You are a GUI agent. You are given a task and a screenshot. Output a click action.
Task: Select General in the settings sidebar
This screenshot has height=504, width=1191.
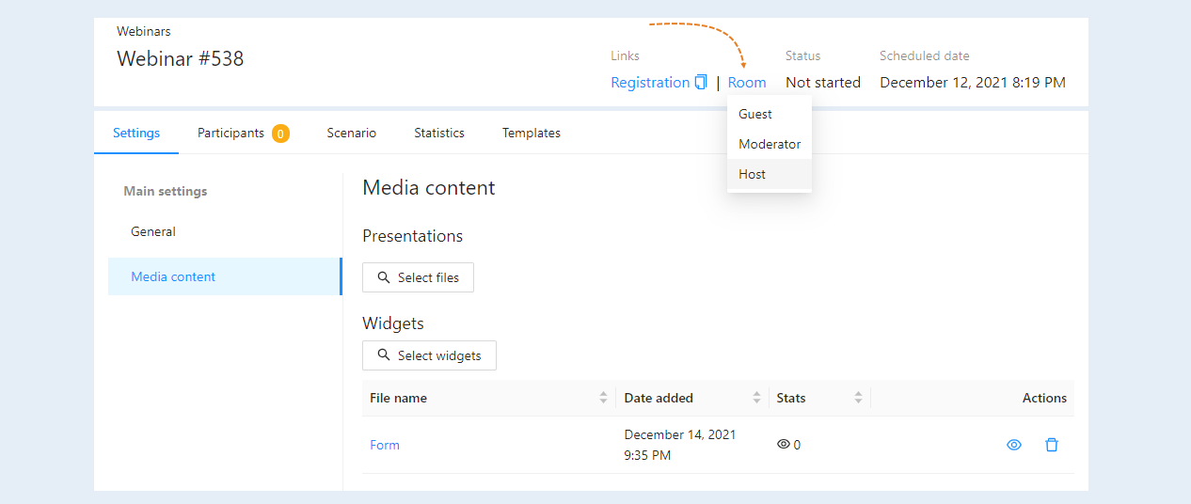[x=225, y=231]
